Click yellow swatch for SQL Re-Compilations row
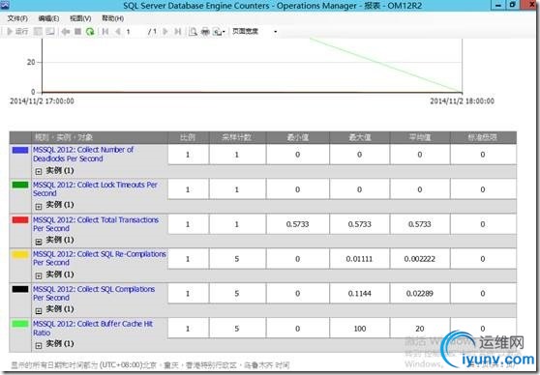540x375 pixels. click(20, 254)
